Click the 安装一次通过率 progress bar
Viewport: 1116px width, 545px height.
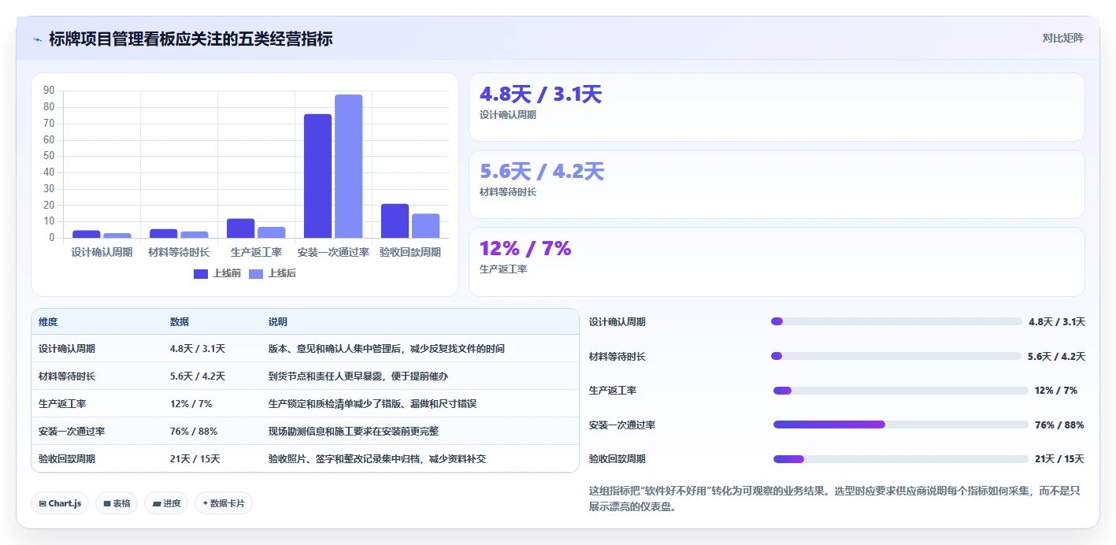tap(901, 425)
